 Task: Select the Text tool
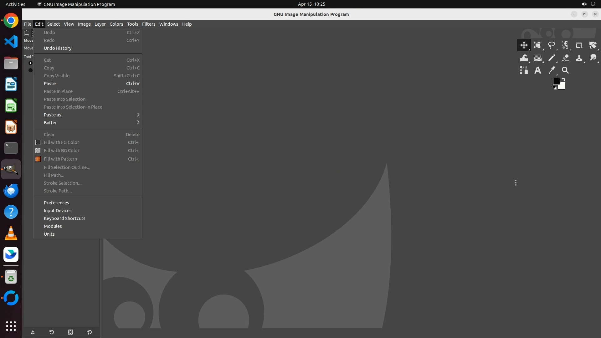pyautogui.click(x=538, y=70)
